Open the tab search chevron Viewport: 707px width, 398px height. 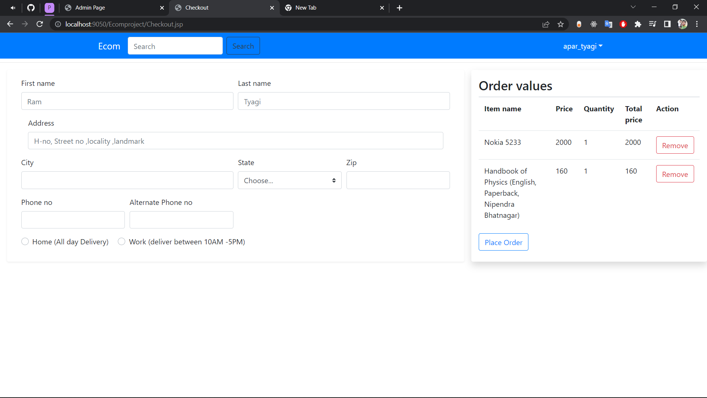pos(633,7)
